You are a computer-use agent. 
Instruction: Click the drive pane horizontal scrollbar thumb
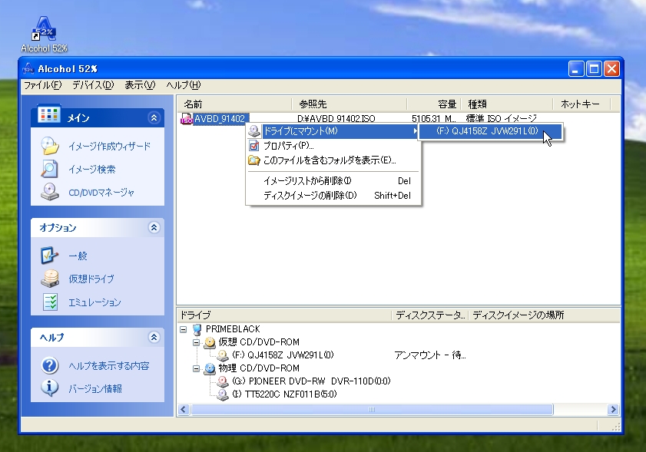coord(372,409)
